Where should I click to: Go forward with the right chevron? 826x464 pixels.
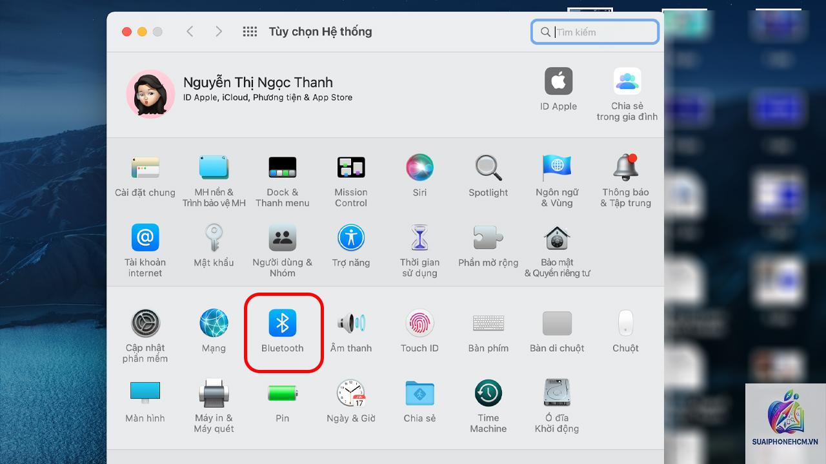(219, 32)
